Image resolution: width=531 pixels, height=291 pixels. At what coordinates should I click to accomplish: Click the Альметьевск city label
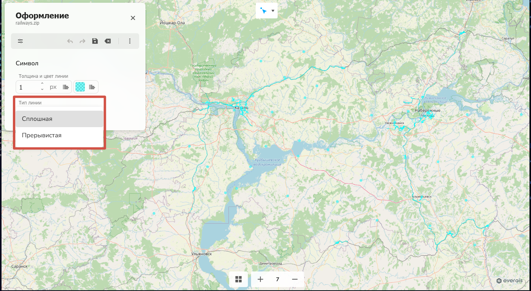click(422, 196)
